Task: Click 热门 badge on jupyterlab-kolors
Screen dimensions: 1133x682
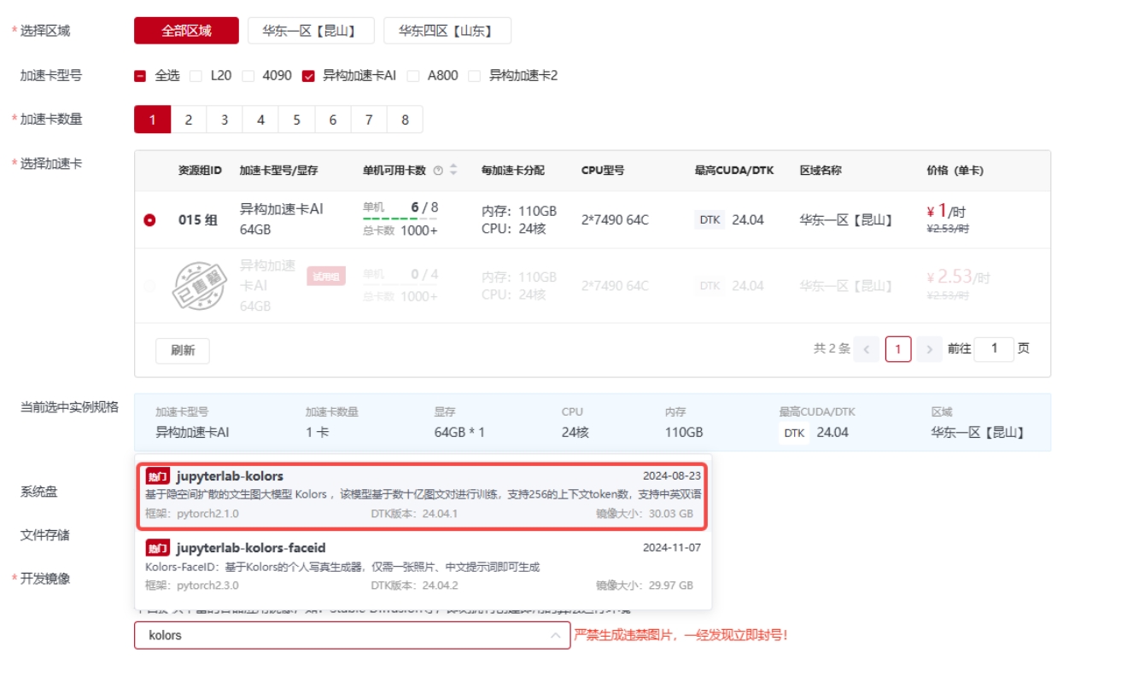Action: 157,476
